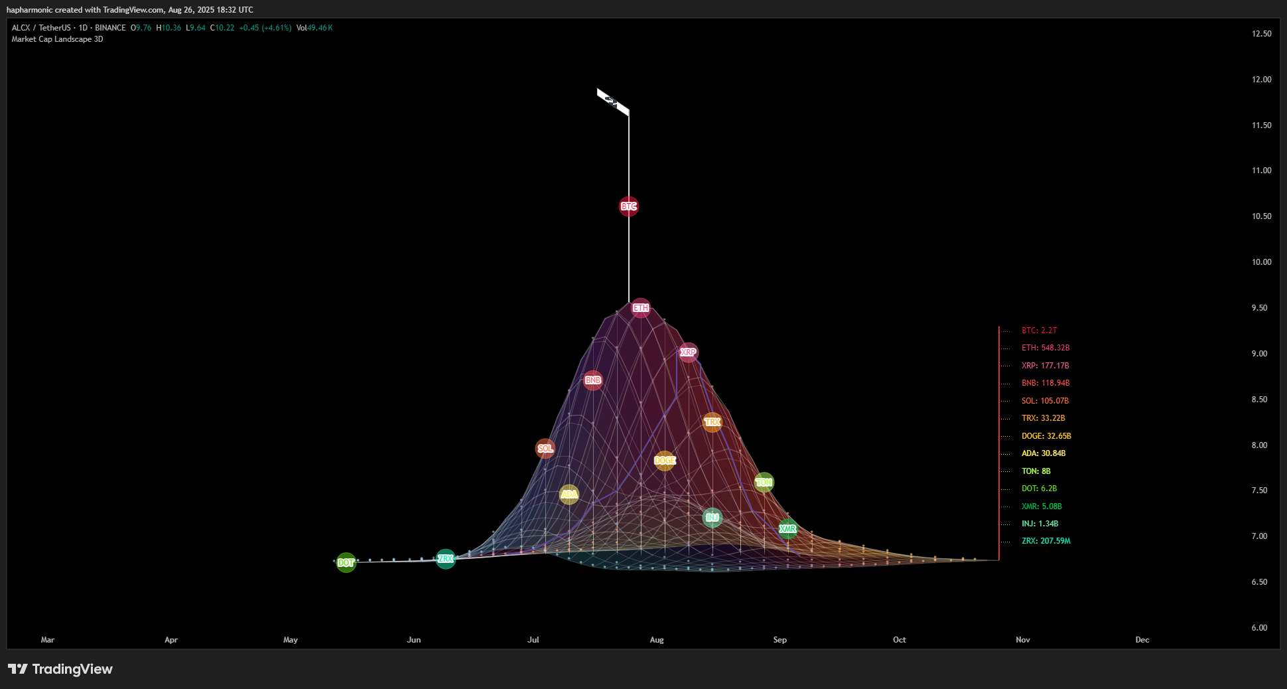Click legend entry ZRX: 207.59M

(1046, 541)
